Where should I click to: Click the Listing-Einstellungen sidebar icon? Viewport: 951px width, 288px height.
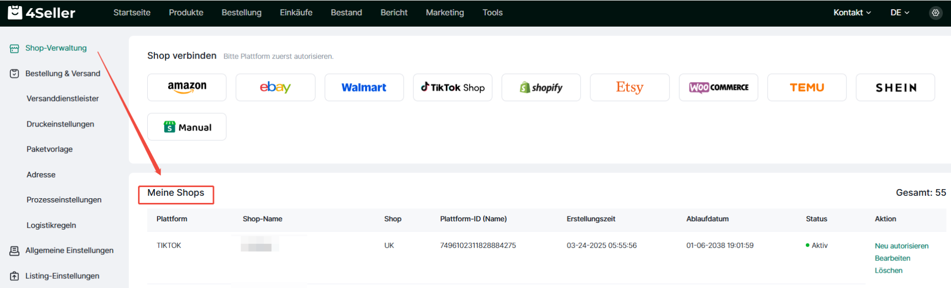tap(14, 276)
